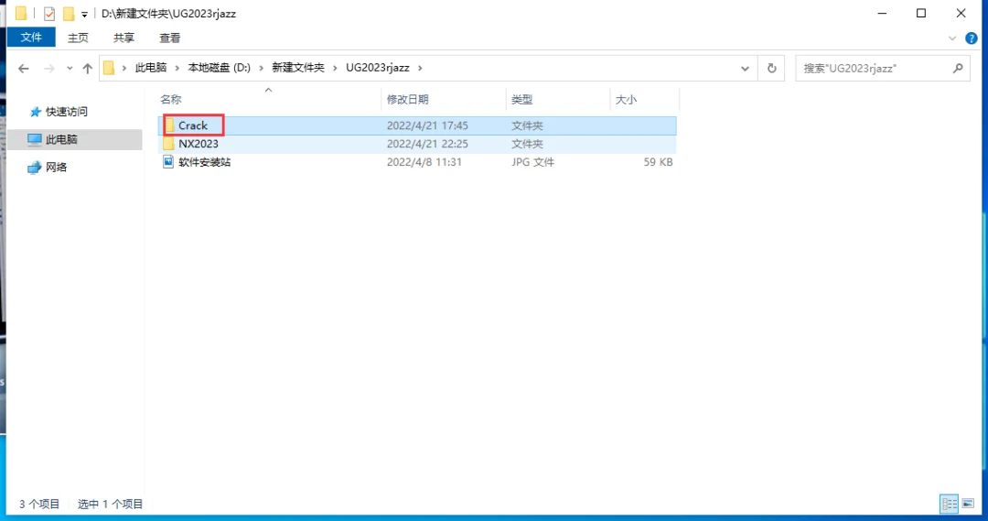Click the forward navigation arrow
Viewport: 988px width, 521px height.
[x=48, y=68]
